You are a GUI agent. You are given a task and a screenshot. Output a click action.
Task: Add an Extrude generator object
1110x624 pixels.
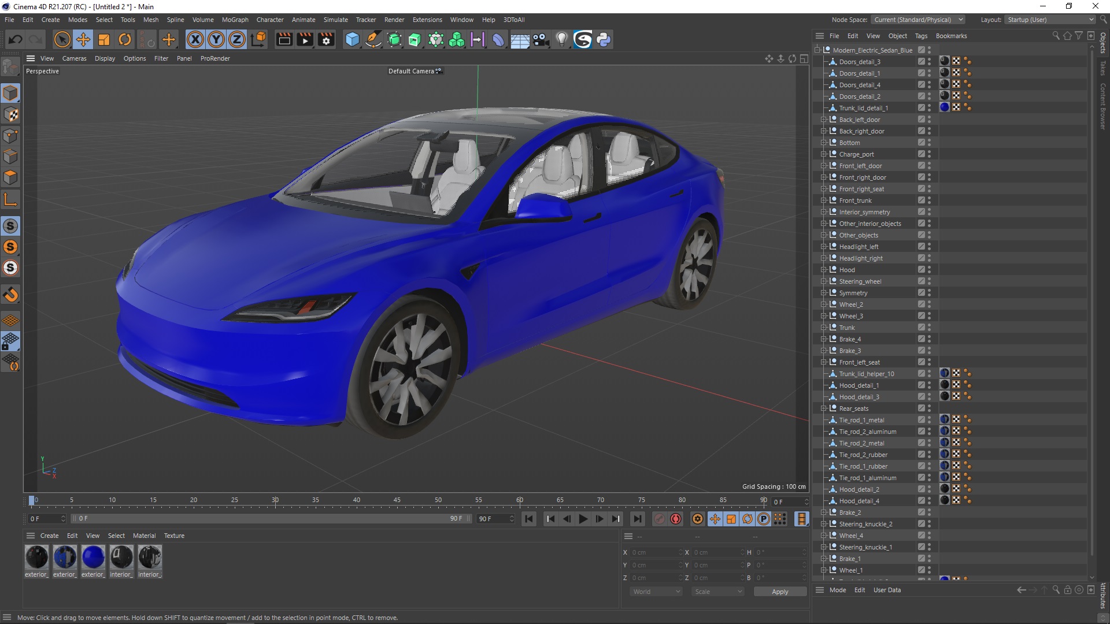[415, 39]
